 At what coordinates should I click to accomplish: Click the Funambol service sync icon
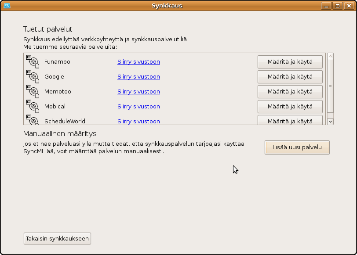(33, 62)
